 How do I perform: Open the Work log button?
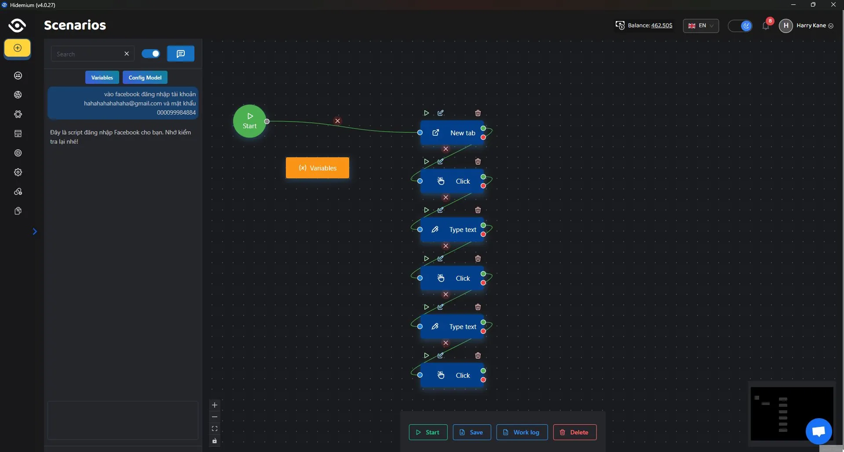click(522, 432)
